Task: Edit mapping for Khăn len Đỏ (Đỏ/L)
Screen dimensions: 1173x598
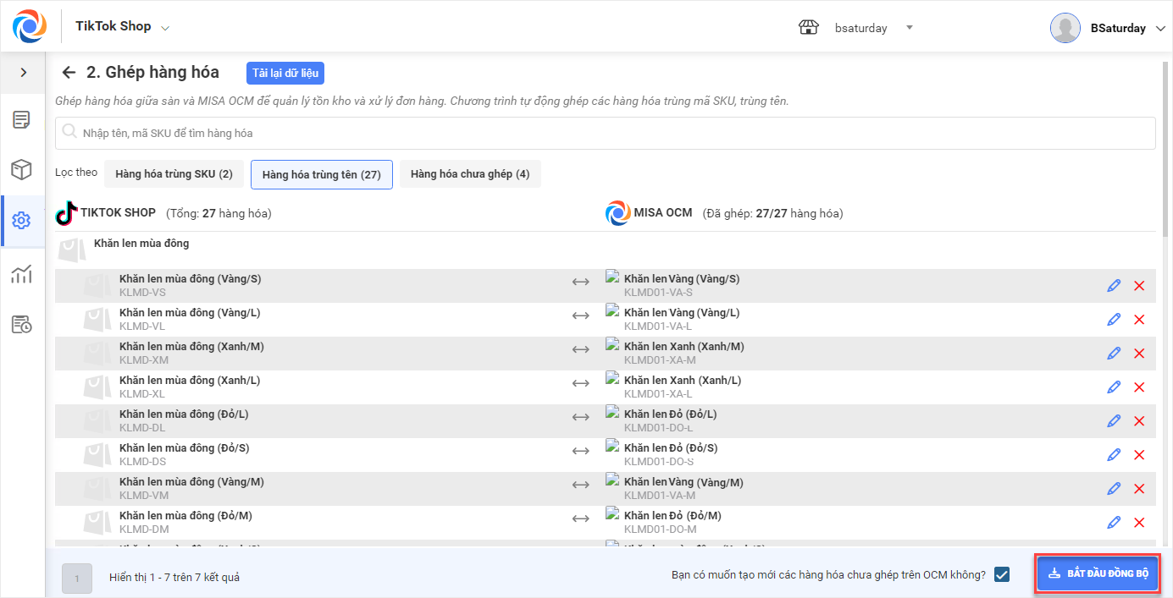Action: click(1114, 421)
